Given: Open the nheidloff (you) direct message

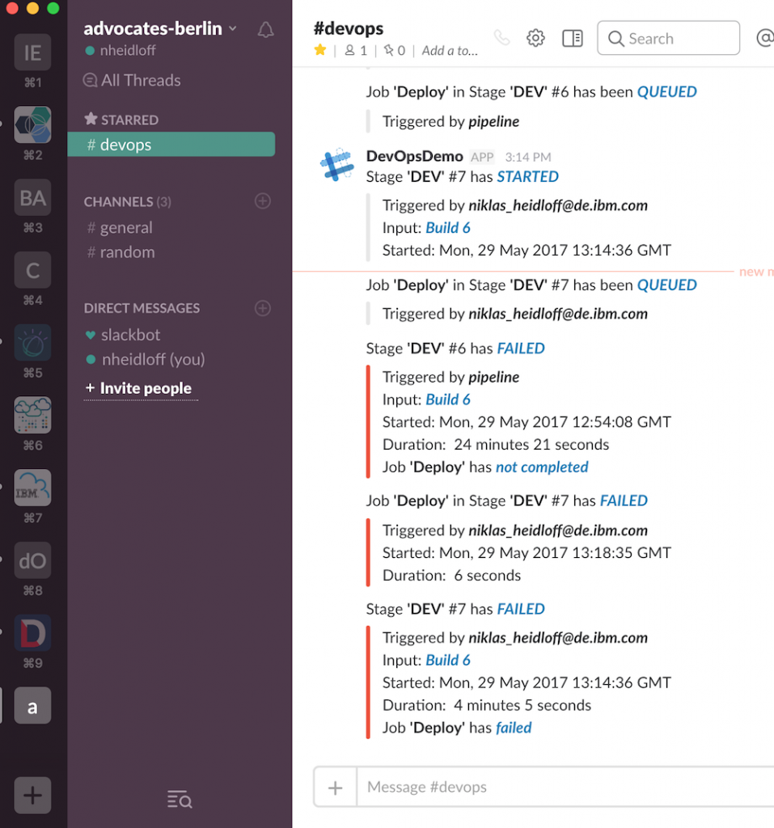Looking at the screenshot, I should [146, 360].
